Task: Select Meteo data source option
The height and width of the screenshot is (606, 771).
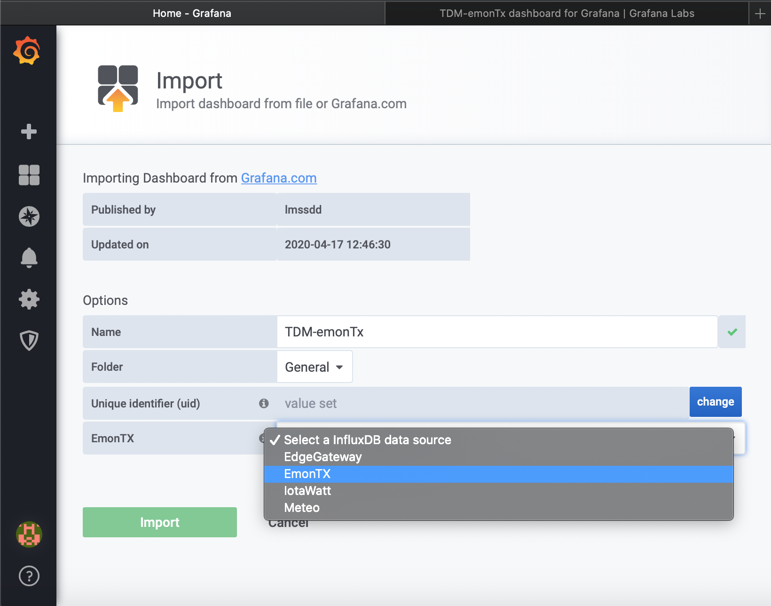Action: (499, 508)
